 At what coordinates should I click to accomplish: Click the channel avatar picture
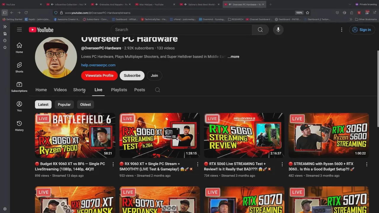click(x=56, y=57)
